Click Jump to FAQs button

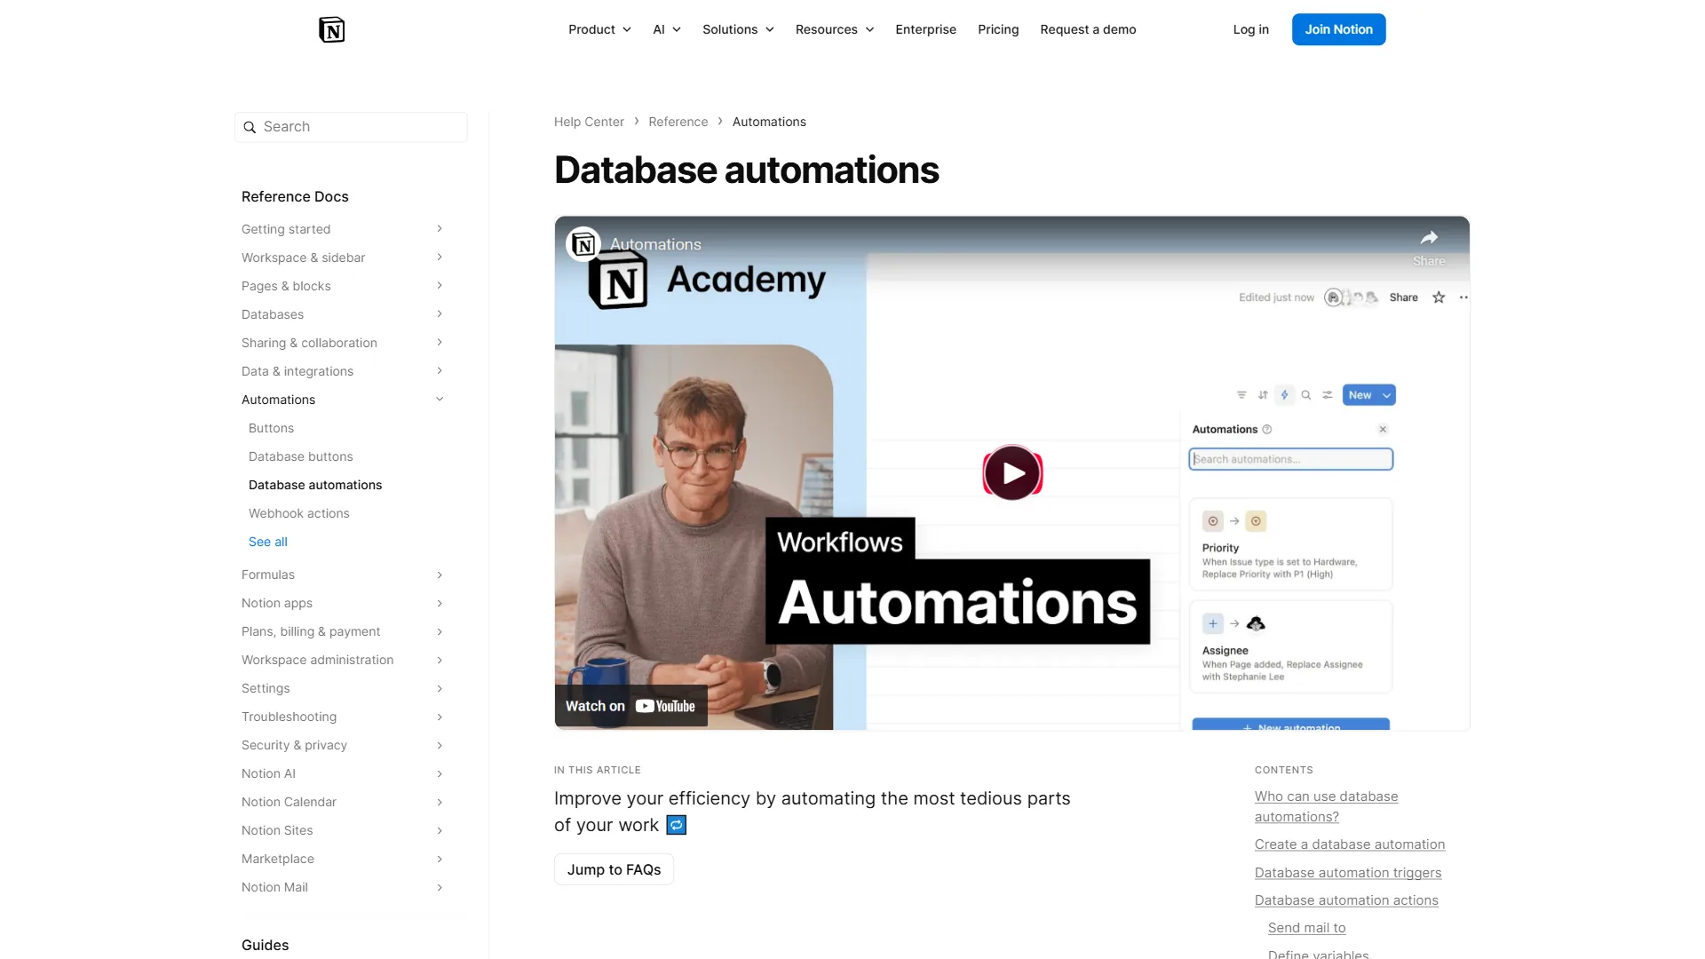(x=614, y=869)
